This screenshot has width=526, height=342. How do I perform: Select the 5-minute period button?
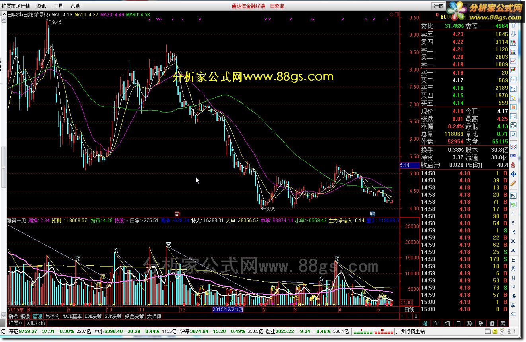(x=513, y=223)
